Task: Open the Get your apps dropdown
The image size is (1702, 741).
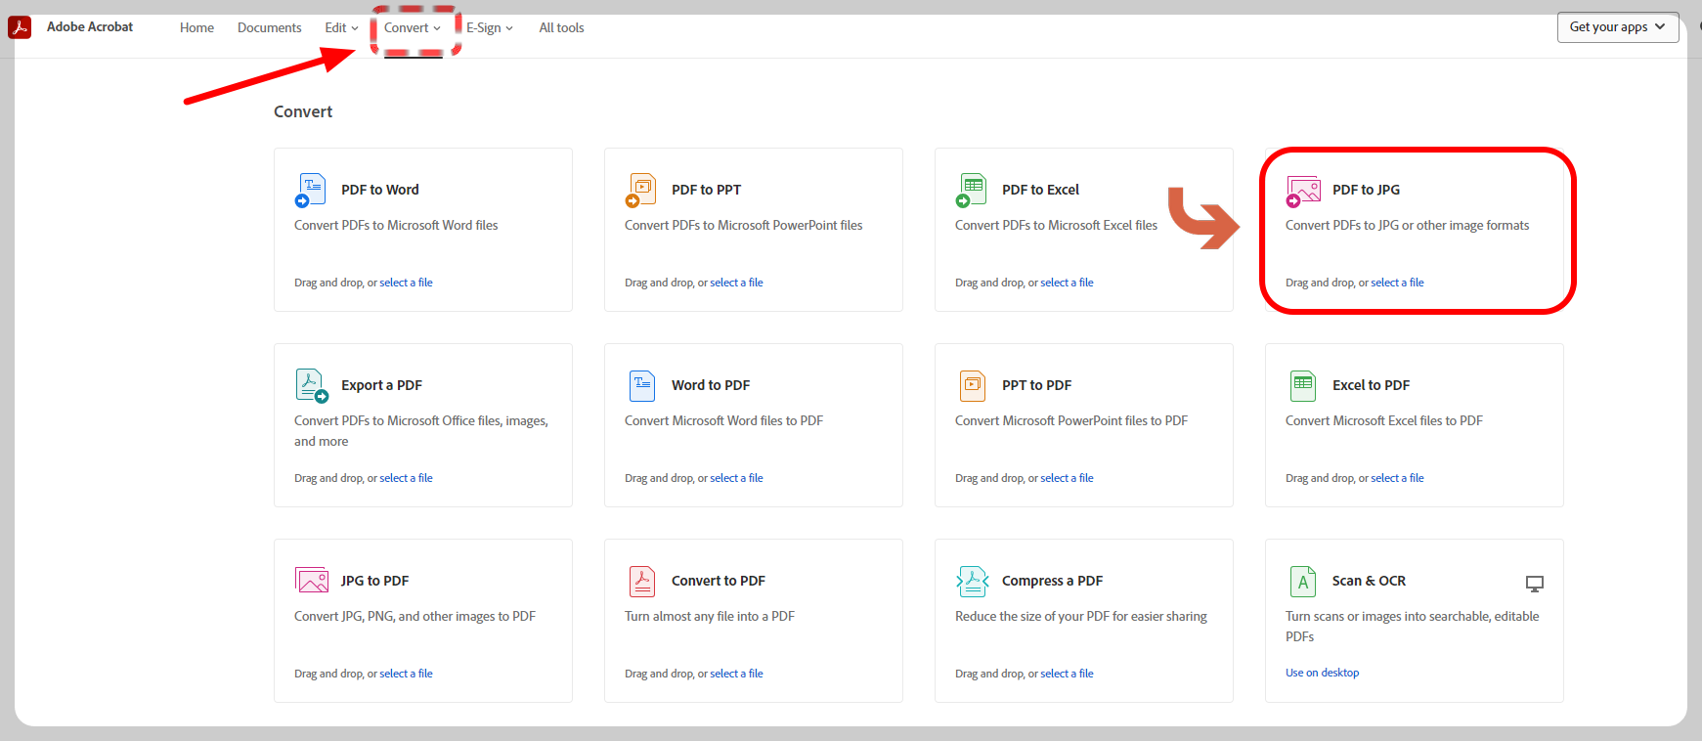Action: [1618, 27]
